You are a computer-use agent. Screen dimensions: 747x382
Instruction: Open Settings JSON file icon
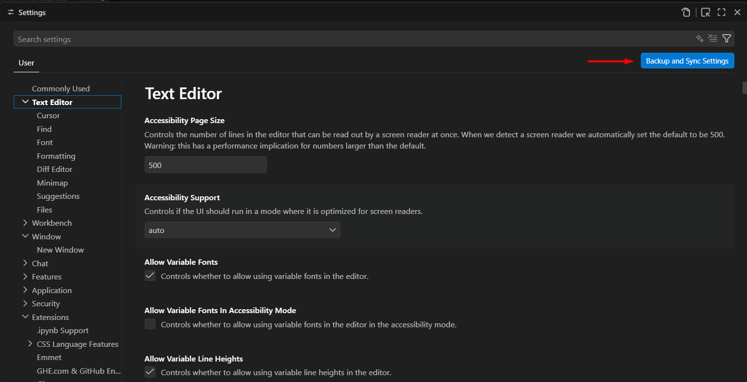click(x=686, y=13)
